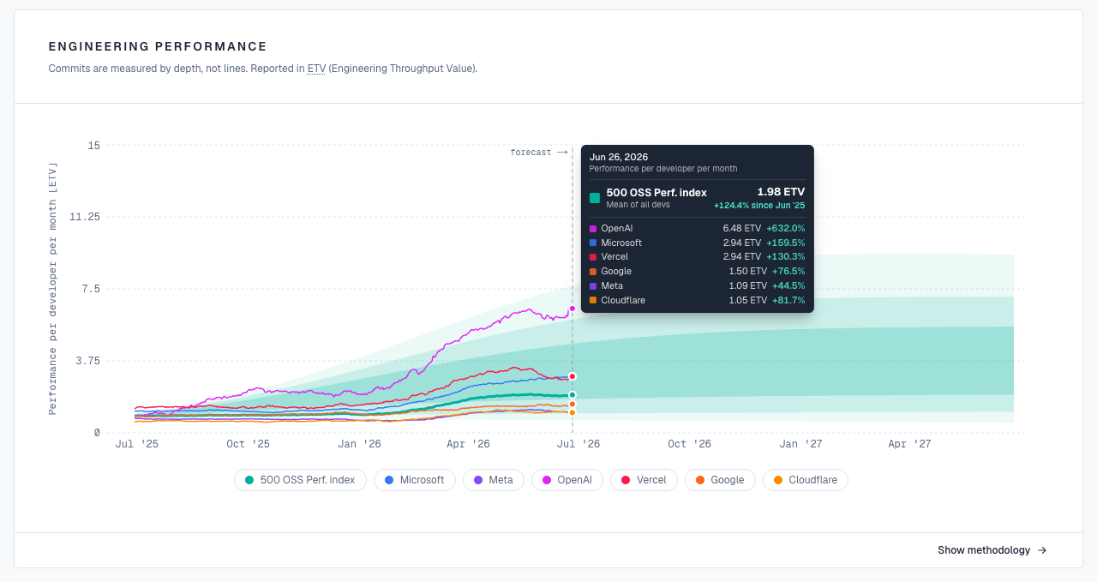The width and height of the screenshot is (1097, 582).
Task: Click the red Vercel swatch in tooltip
Action: (593, 257)
